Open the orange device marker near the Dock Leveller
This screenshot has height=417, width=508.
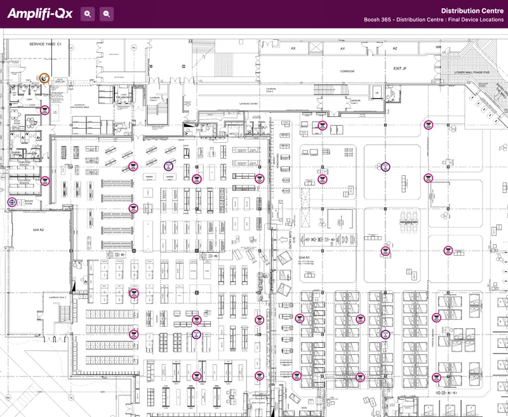coord(44,78)
